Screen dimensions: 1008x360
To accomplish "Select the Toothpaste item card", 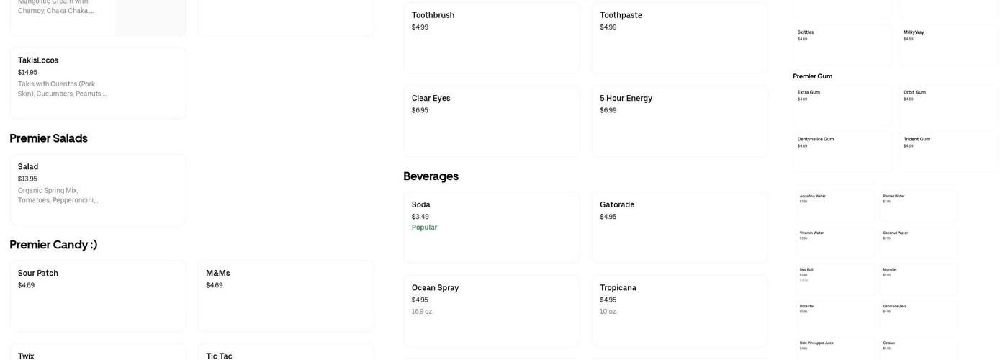I will [680, 37].
